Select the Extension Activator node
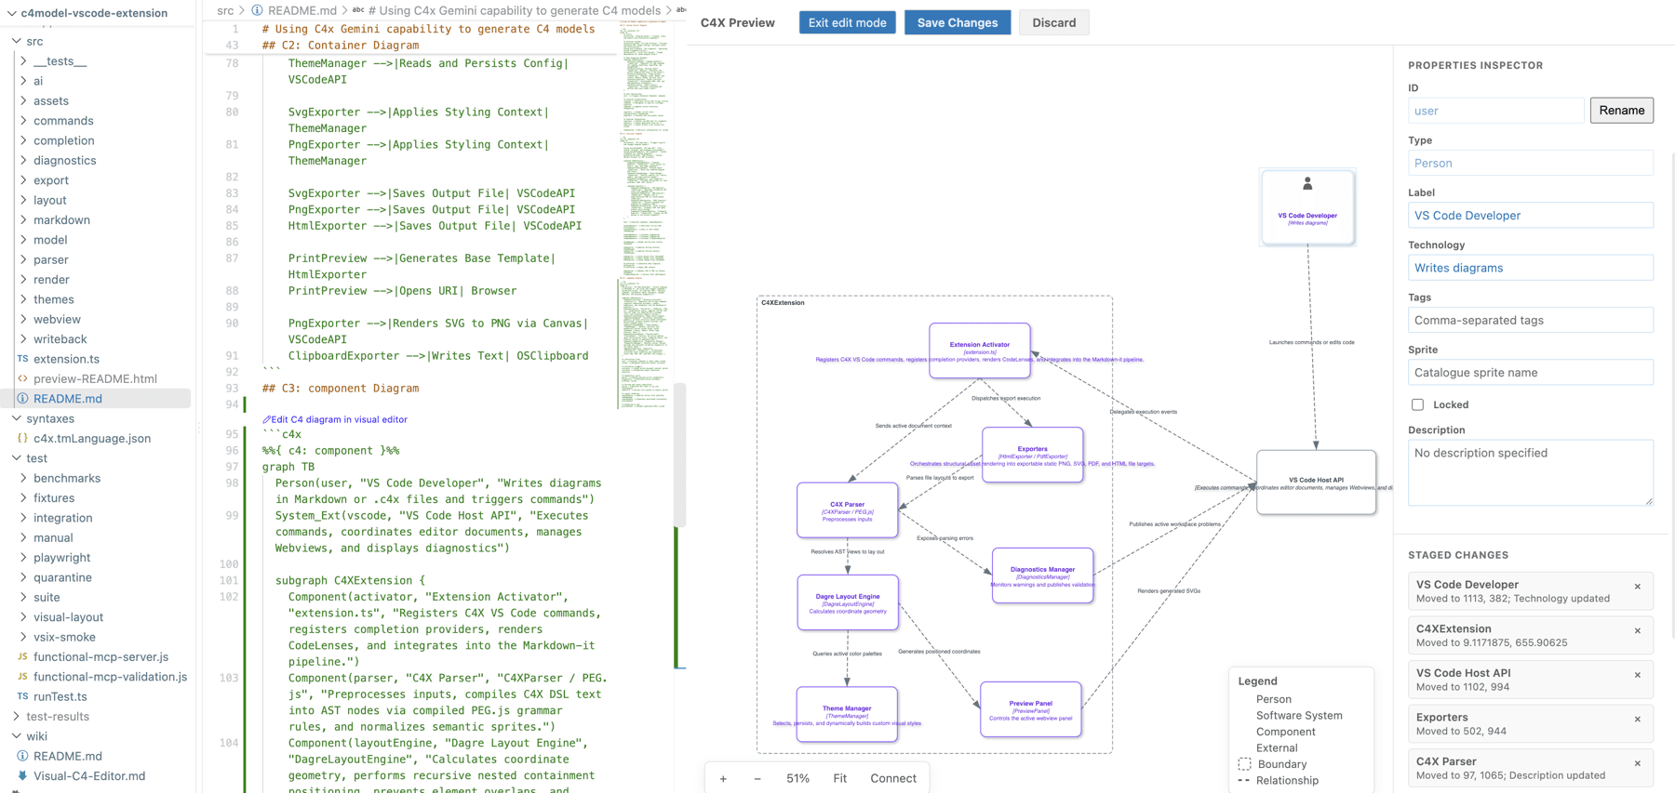 pos(979,350)
